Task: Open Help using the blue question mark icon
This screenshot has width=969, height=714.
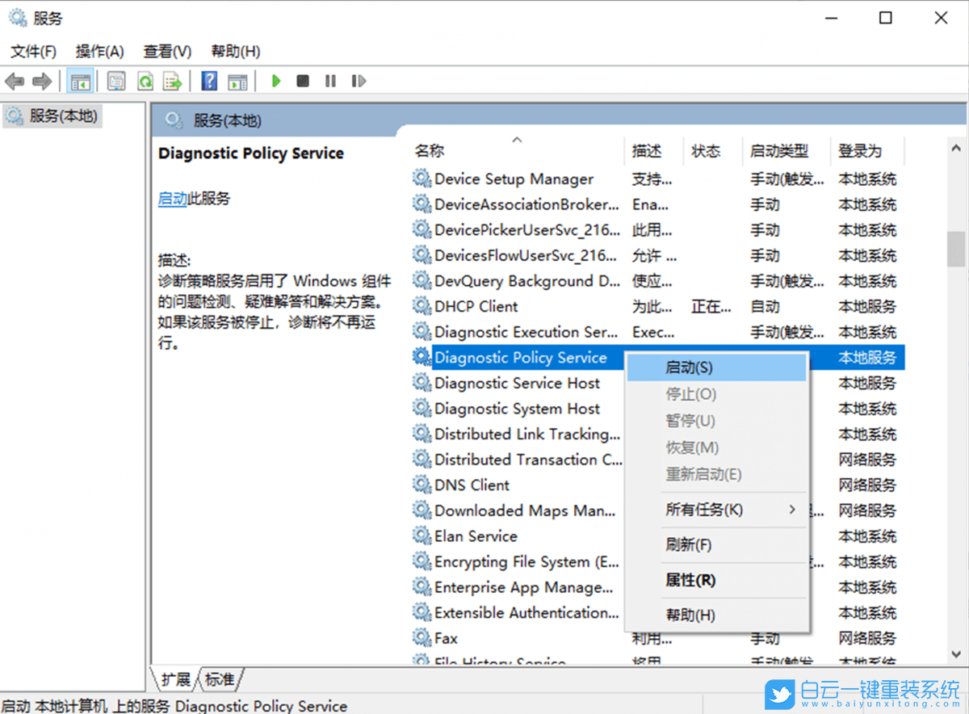Action: point(208,81)
